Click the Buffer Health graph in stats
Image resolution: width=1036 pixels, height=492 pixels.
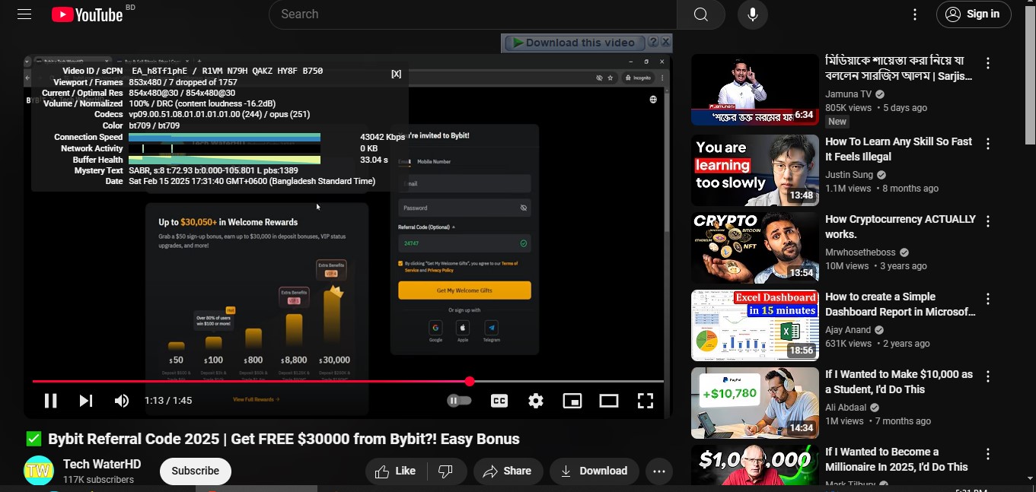coord(225,160)
